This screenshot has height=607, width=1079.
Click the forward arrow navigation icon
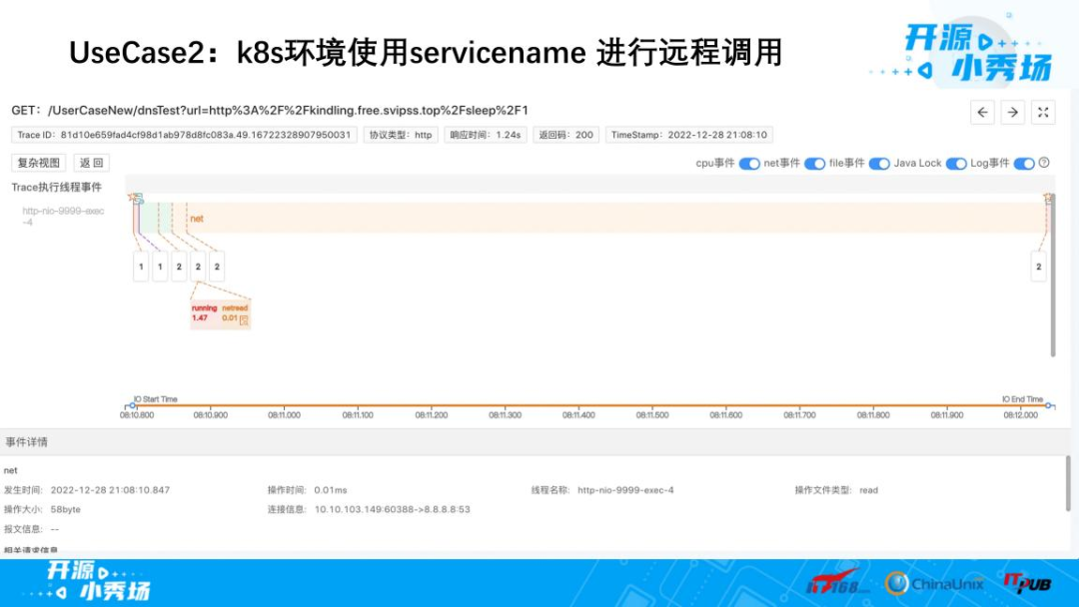[x=1013, y=112]
